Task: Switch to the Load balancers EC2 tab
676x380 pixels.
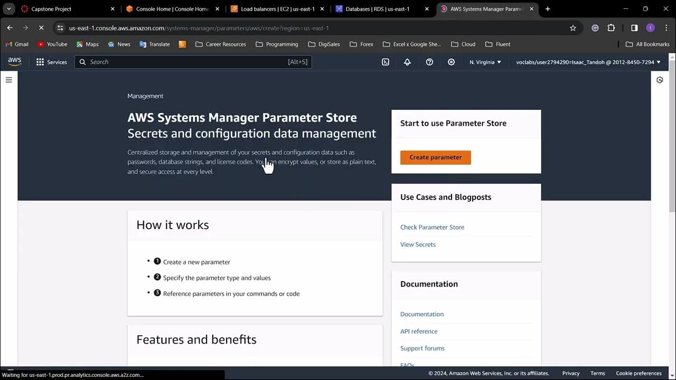Action: tap(277, 9)
